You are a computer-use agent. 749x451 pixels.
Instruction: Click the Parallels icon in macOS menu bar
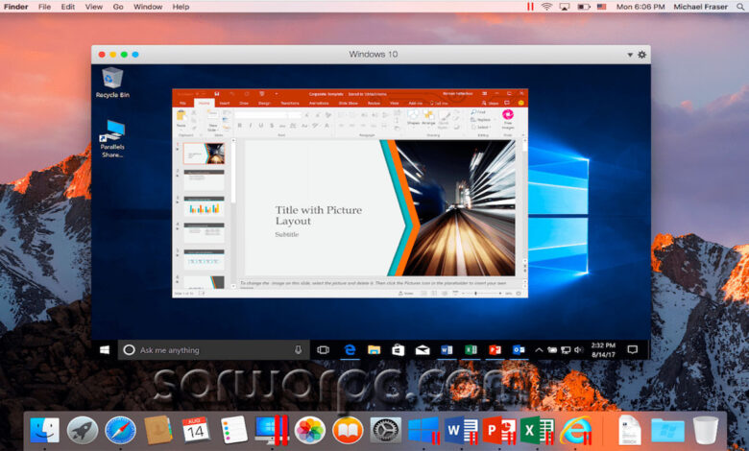point(530,7)
